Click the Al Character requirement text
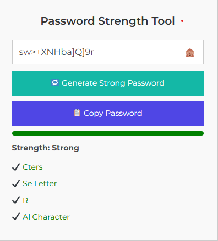Image resolution: width=218 pixels, height=241 pixels. [x=46, y=217]
